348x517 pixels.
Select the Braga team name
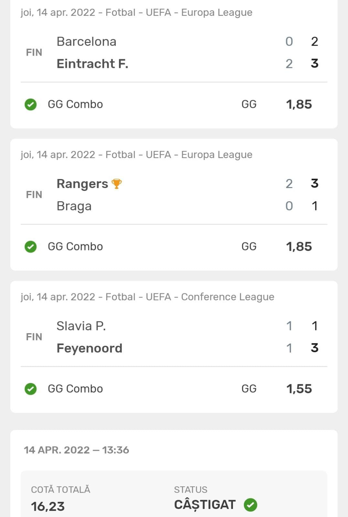74,206
